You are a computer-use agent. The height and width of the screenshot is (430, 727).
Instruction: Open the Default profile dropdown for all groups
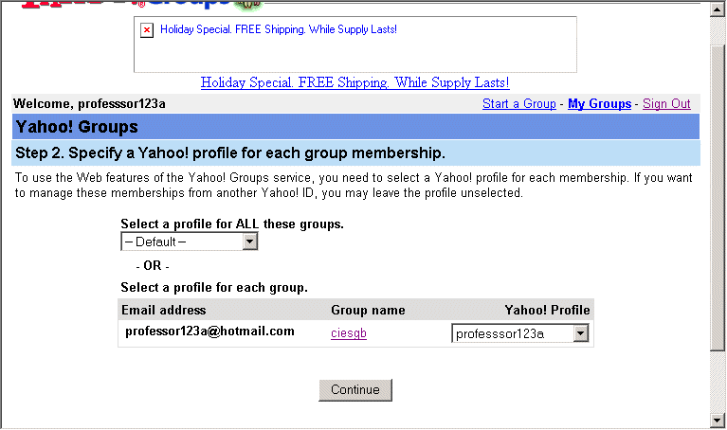[190, 242]
